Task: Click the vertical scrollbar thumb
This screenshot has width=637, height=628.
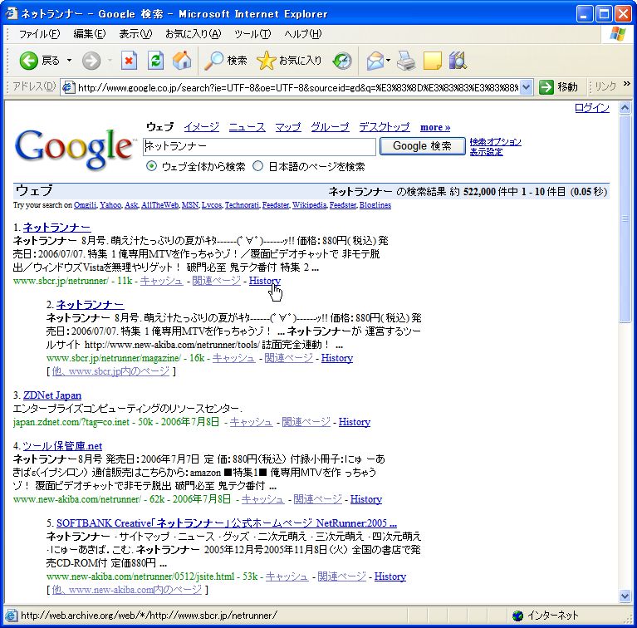Action: (625, 218)
